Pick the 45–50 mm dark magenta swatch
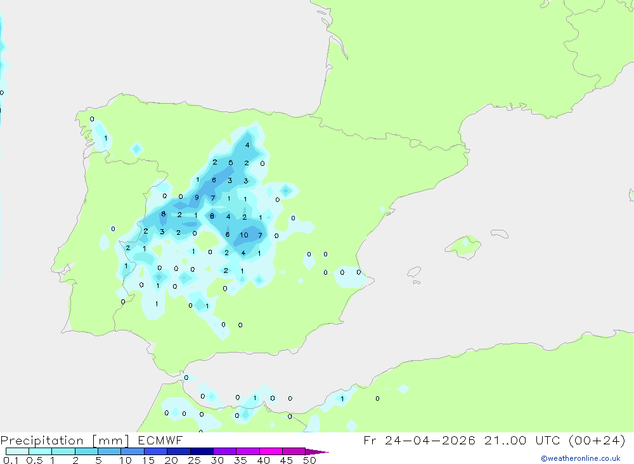 point(294,451)
